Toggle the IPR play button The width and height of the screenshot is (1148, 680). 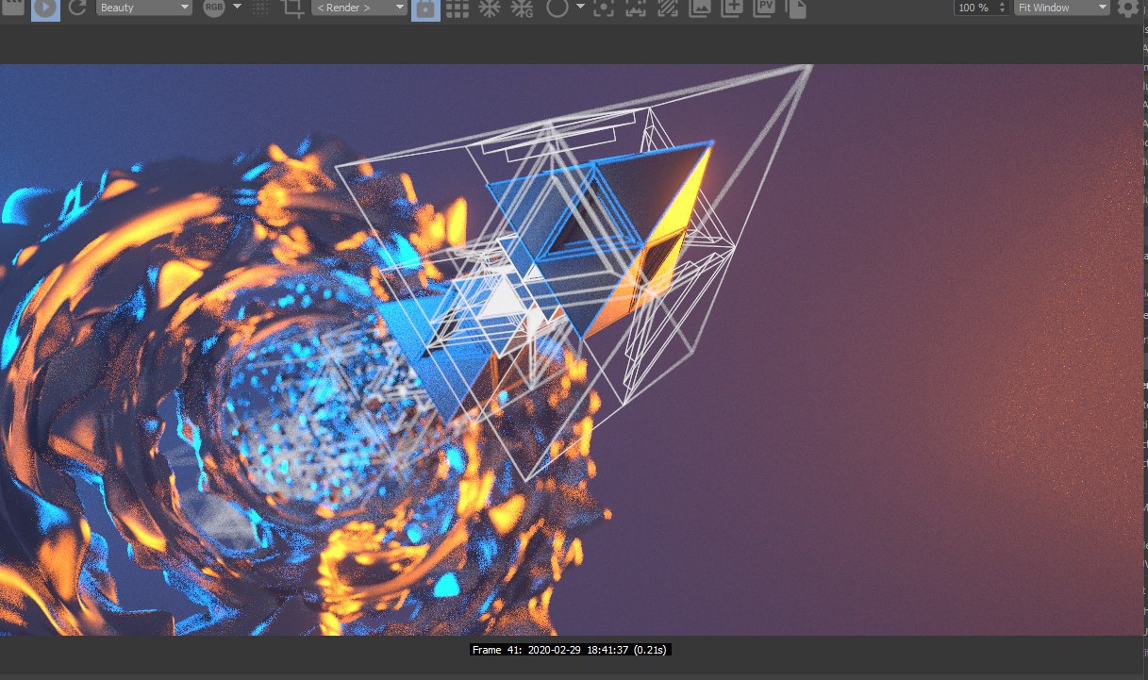pyautogui.click(x=45, y=8)
